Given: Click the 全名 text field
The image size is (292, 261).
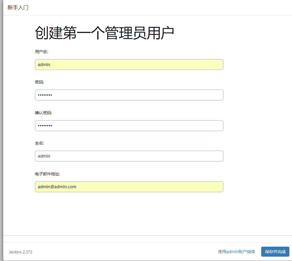Looking at the screenshot, I should coord(129,156).
